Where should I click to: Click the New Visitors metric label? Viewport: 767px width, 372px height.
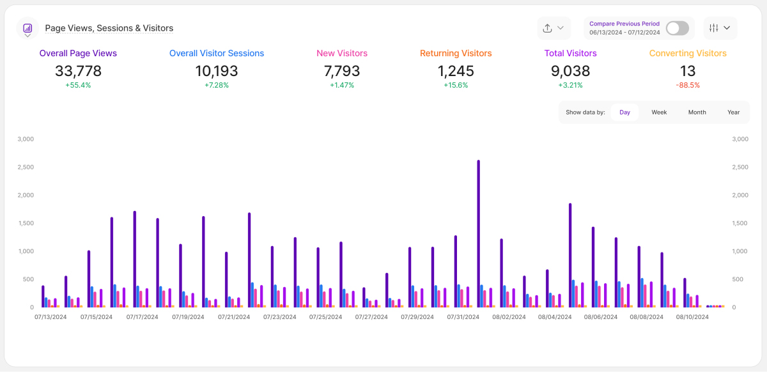coord(342,54)
